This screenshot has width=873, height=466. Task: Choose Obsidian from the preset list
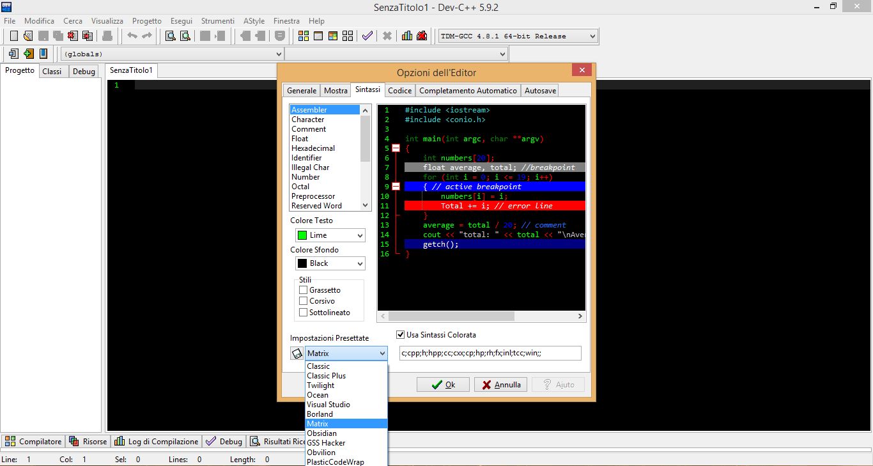[x=346, y=433]
